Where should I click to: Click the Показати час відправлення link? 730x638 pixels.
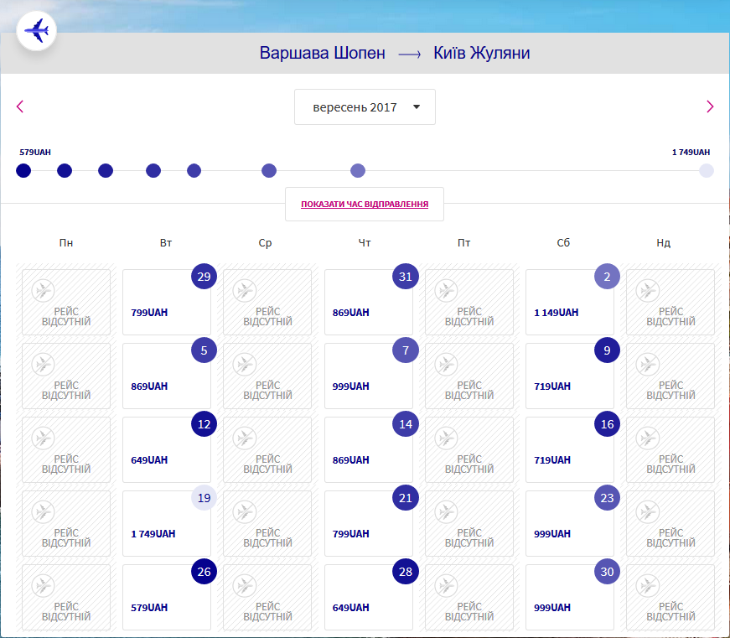(x=365, y=204)
